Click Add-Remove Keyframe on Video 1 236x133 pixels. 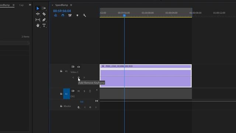point(79,78)
